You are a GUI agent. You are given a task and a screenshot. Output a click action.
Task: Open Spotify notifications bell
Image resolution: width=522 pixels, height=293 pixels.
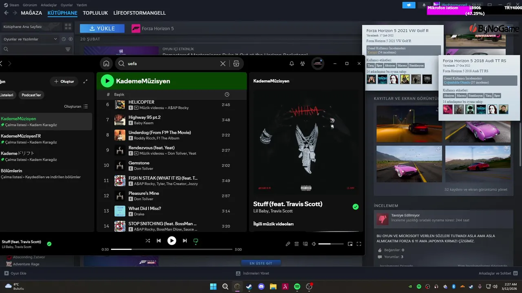point(292,63)
